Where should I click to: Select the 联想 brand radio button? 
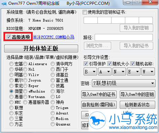pos(11,108)
